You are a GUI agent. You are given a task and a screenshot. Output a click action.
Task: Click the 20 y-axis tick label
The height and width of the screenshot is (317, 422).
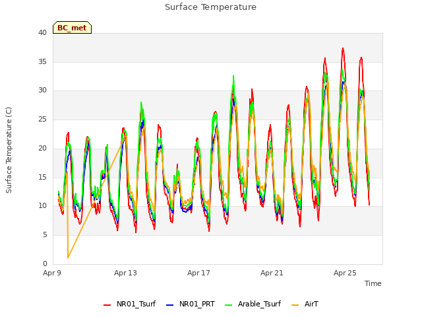pyautogui.click(x=42, y=148)
